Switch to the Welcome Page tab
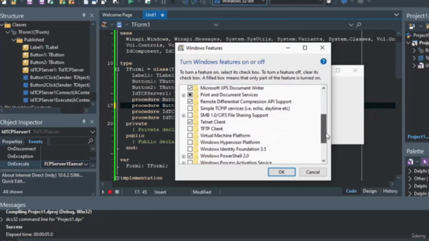The image size is (429, 241). 117,15
